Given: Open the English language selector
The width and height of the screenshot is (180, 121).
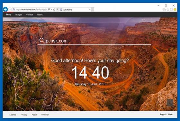Looking at the screenshot, I should (x=163, y=115).
